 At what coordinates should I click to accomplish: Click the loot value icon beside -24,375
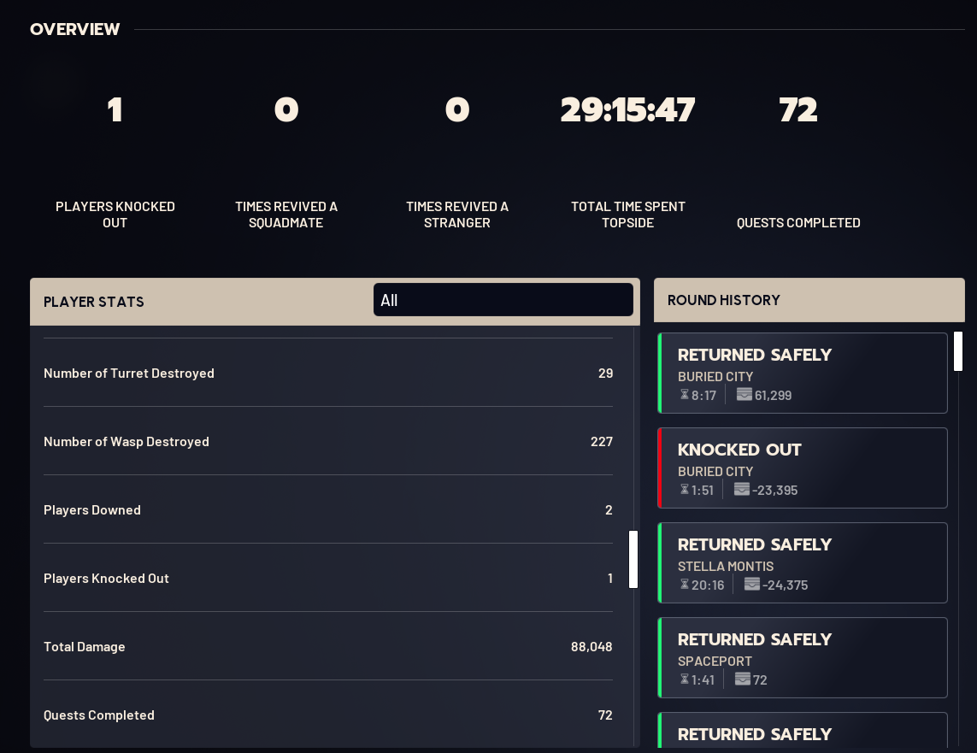tap(752, 584)
